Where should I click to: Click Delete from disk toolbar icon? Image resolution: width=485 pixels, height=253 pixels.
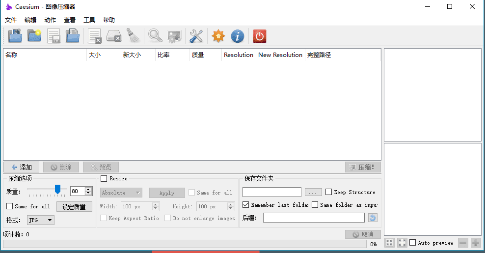tap(114, 36)
